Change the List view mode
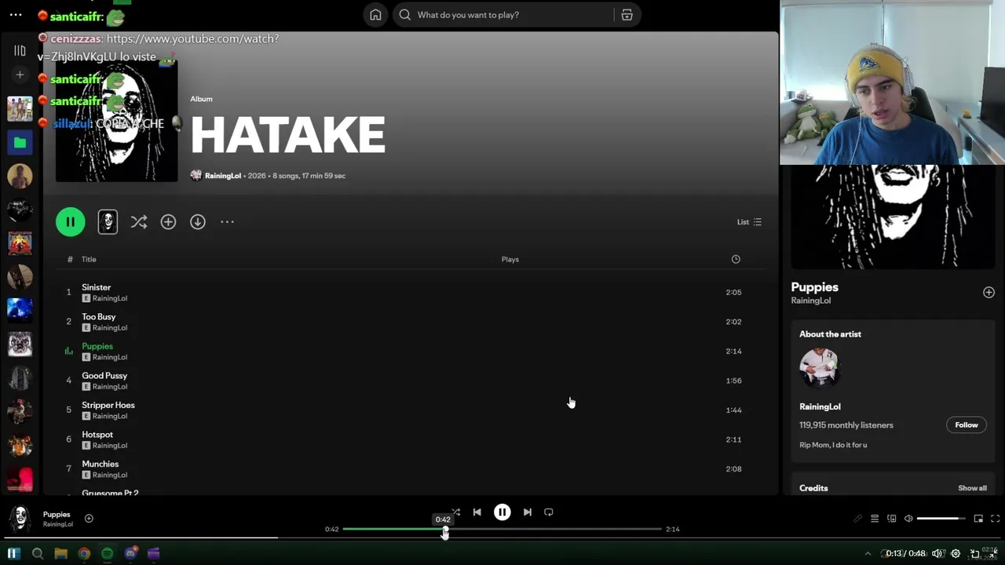Image resolution: width=1005 pixels, height=565 pixels. (749, 222)
